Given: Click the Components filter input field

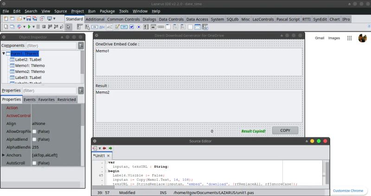Looking at the screenshot, I should 51,46.
